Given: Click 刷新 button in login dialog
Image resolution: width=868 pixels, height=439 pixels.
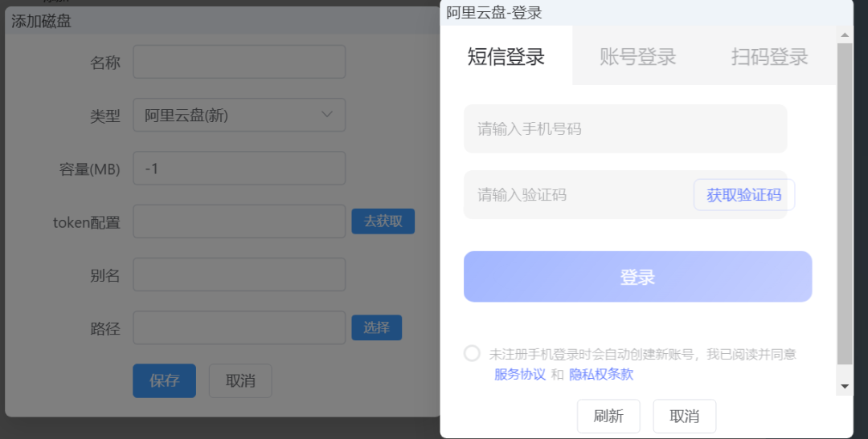Looking at the screenshot, I should pyautogui.click(x=608, y=417).
